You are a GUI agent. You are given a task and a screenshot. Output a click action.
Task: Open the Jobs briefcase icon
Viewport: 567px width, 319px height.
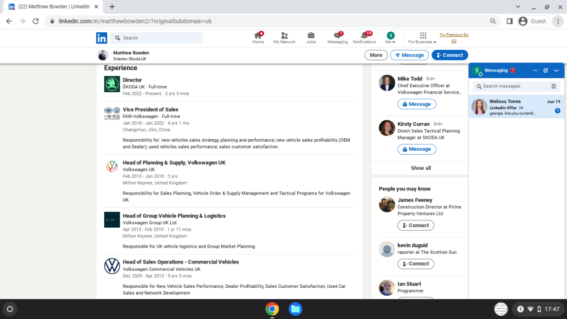coord(311,37)
